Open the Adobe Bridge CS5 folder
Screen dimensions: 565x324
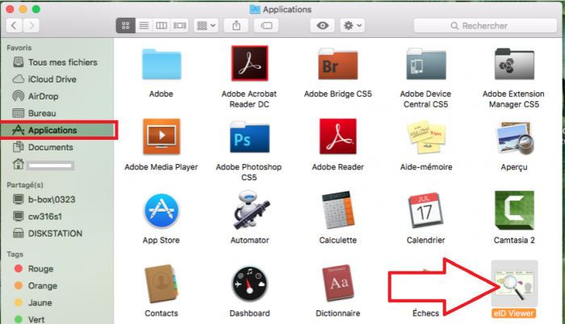tap(337, 64)
